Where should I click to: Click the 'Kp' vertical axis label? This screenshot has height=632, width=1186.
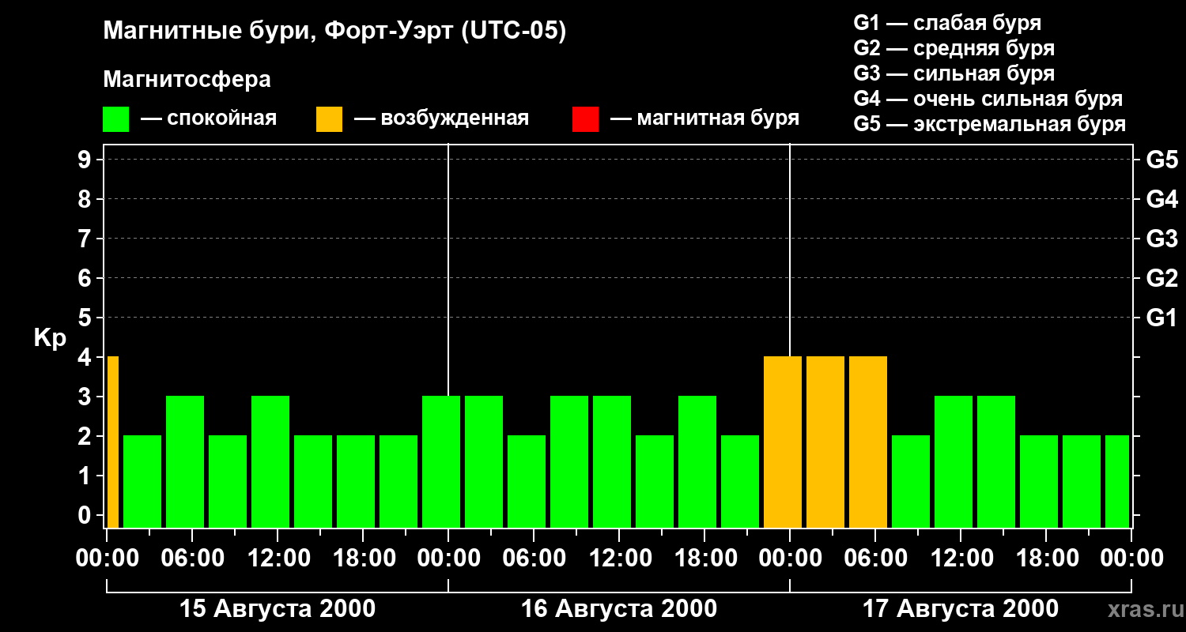pyautogui.click(x=50, y=338)
